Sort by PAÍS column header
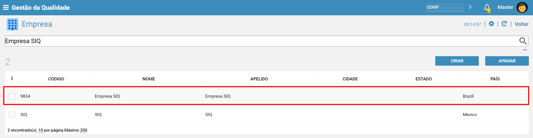This screenshot has width=533, height=138. coord(495,79)
